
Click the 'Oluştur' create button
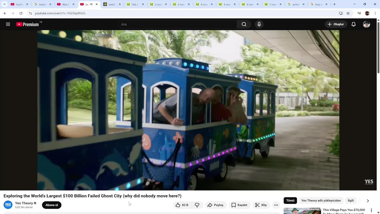coord(335,24)
